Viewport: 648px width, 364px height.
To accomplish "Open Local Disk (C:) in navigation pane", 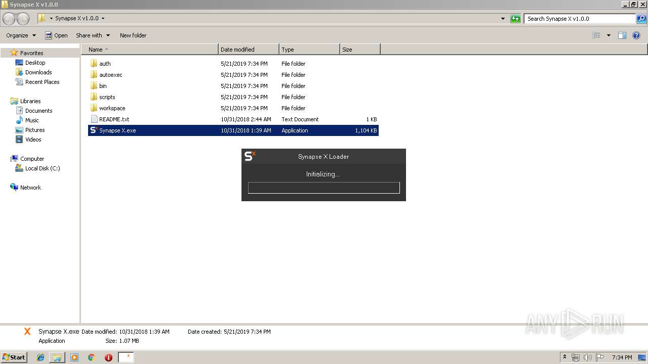I will 43,168.
